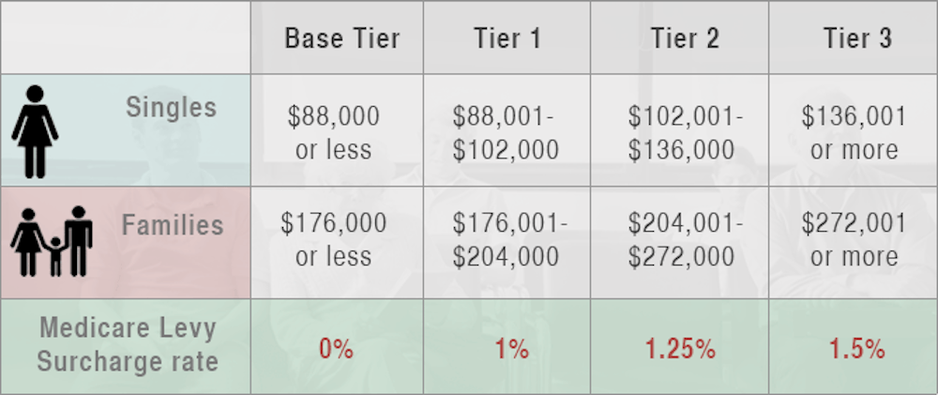The image size is (938, 395).
Task: Click the Medicare Levy Surcharge rate label
Action: tap(127, 342)
